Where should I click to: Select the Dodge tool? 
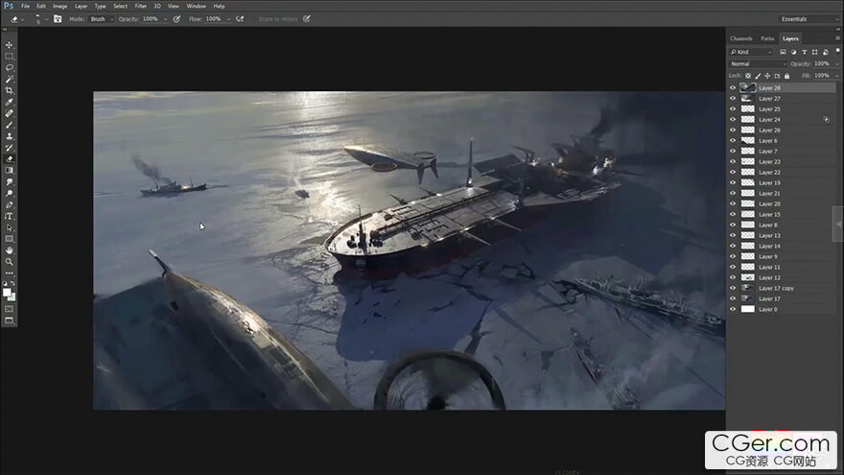(10, 193)
